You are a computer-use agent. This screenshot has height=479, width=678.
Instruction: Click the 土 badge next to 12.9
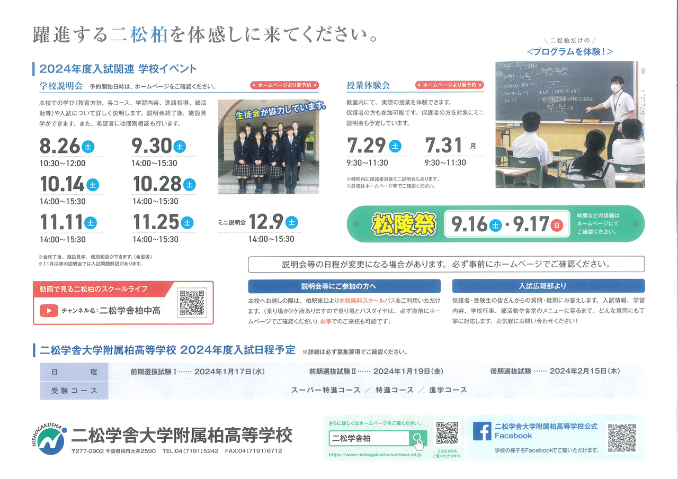point(292,222)
